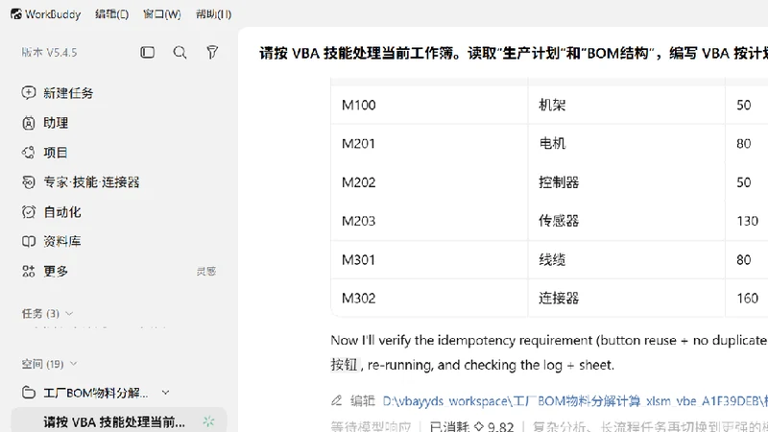Click the WorkBuddy app logo icon

[x=16, y=14]
